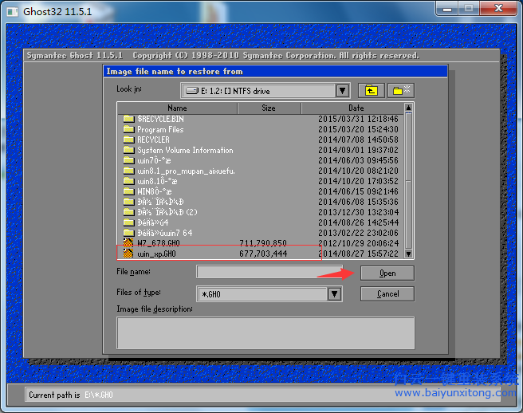Select the W7_678.GHO image file icon

128,243
